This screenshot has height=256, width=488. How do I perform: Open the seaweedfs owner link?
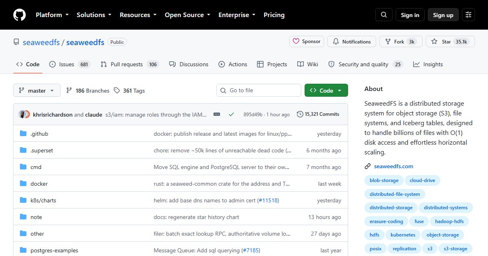click(x=41, y=42)
